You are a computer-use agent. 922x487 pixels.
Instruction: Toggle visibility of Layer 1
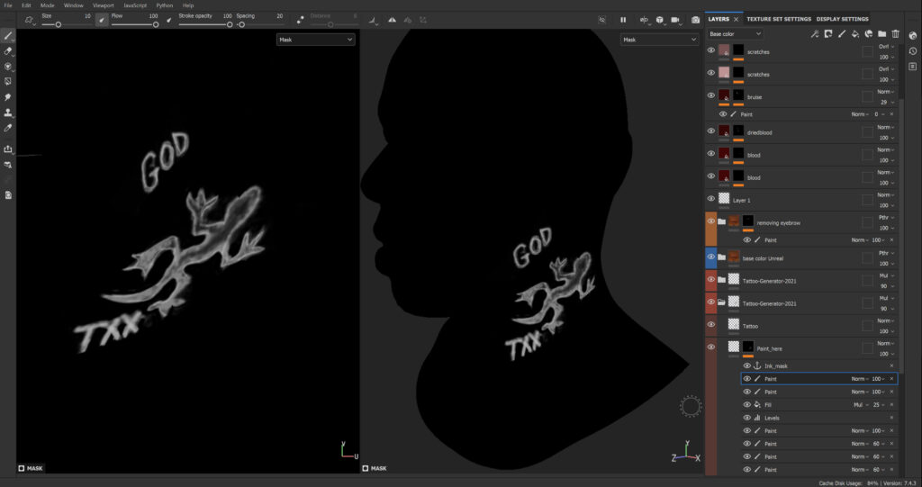[x=711, y=199]
